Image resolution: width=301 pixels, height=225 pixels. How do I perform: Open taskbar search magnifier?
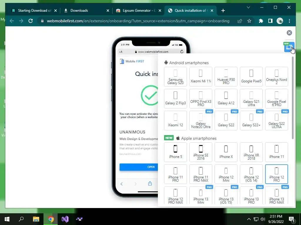click(x=21, y=219)
